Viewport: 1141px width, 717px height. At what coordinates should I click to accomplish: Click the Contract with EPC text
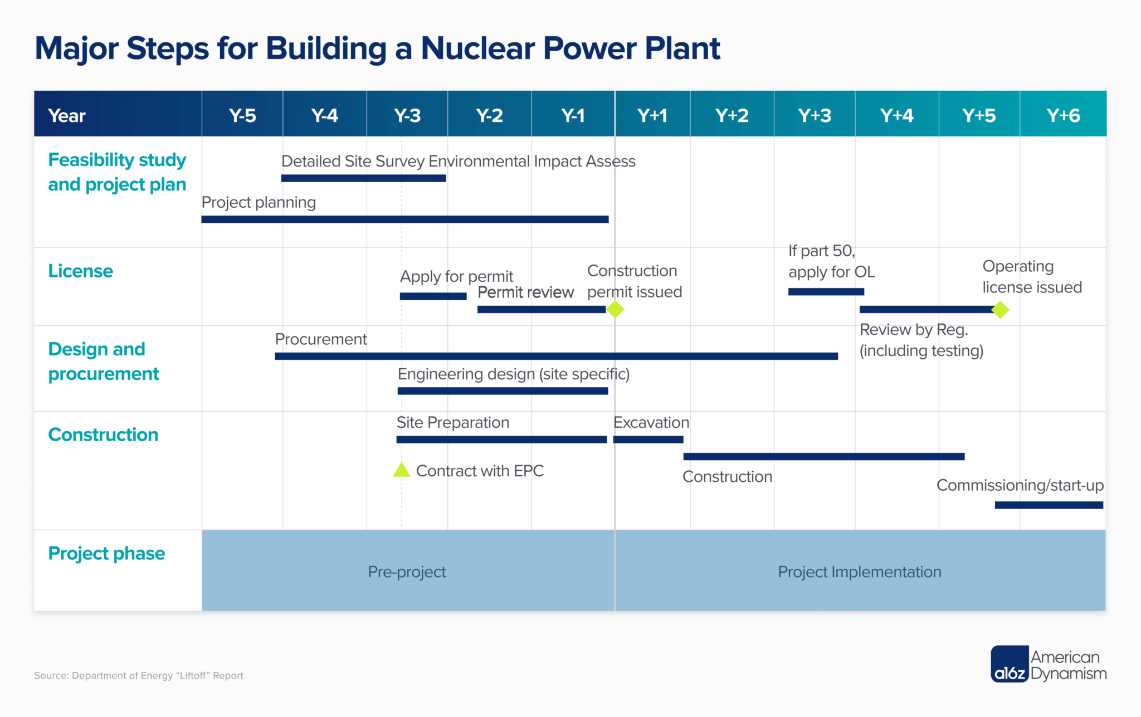click(480, 471)
